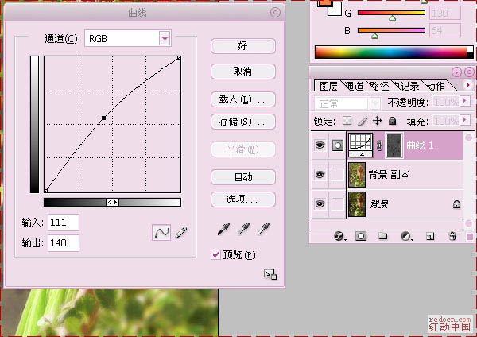Click the lock transparent pixels icon
The image size is (477, 337).
[347, 121]
